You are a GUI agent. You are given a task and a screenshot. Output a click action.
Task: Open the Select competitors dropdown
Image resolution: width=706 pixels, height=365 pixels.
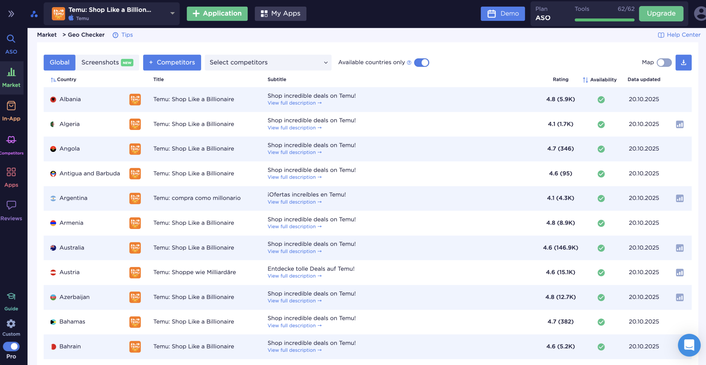268,62
